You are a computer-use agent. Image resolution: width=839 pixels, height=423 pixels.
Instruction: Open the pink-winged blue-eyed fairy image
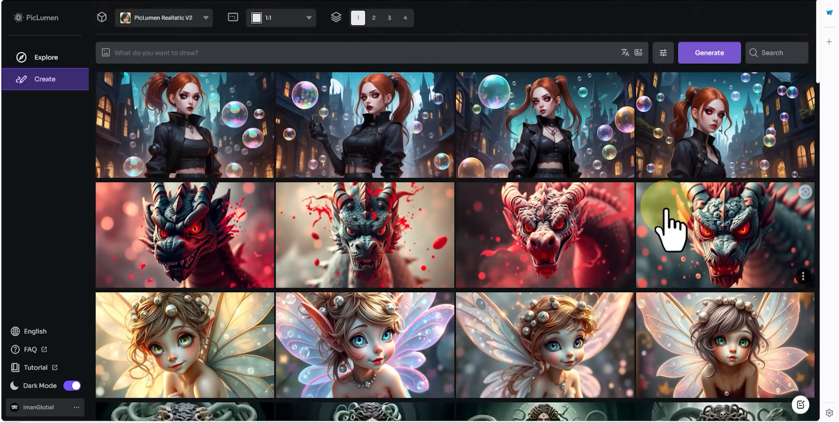click(x=365, y=345)
